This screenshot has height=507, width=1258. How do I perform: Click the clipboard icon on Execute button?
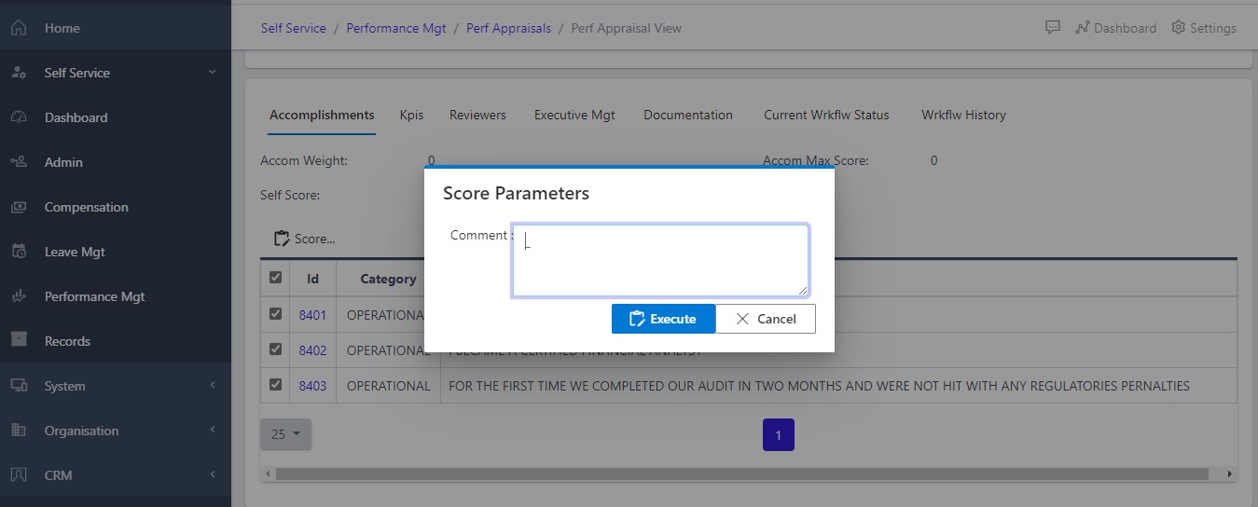click(638, 319)
